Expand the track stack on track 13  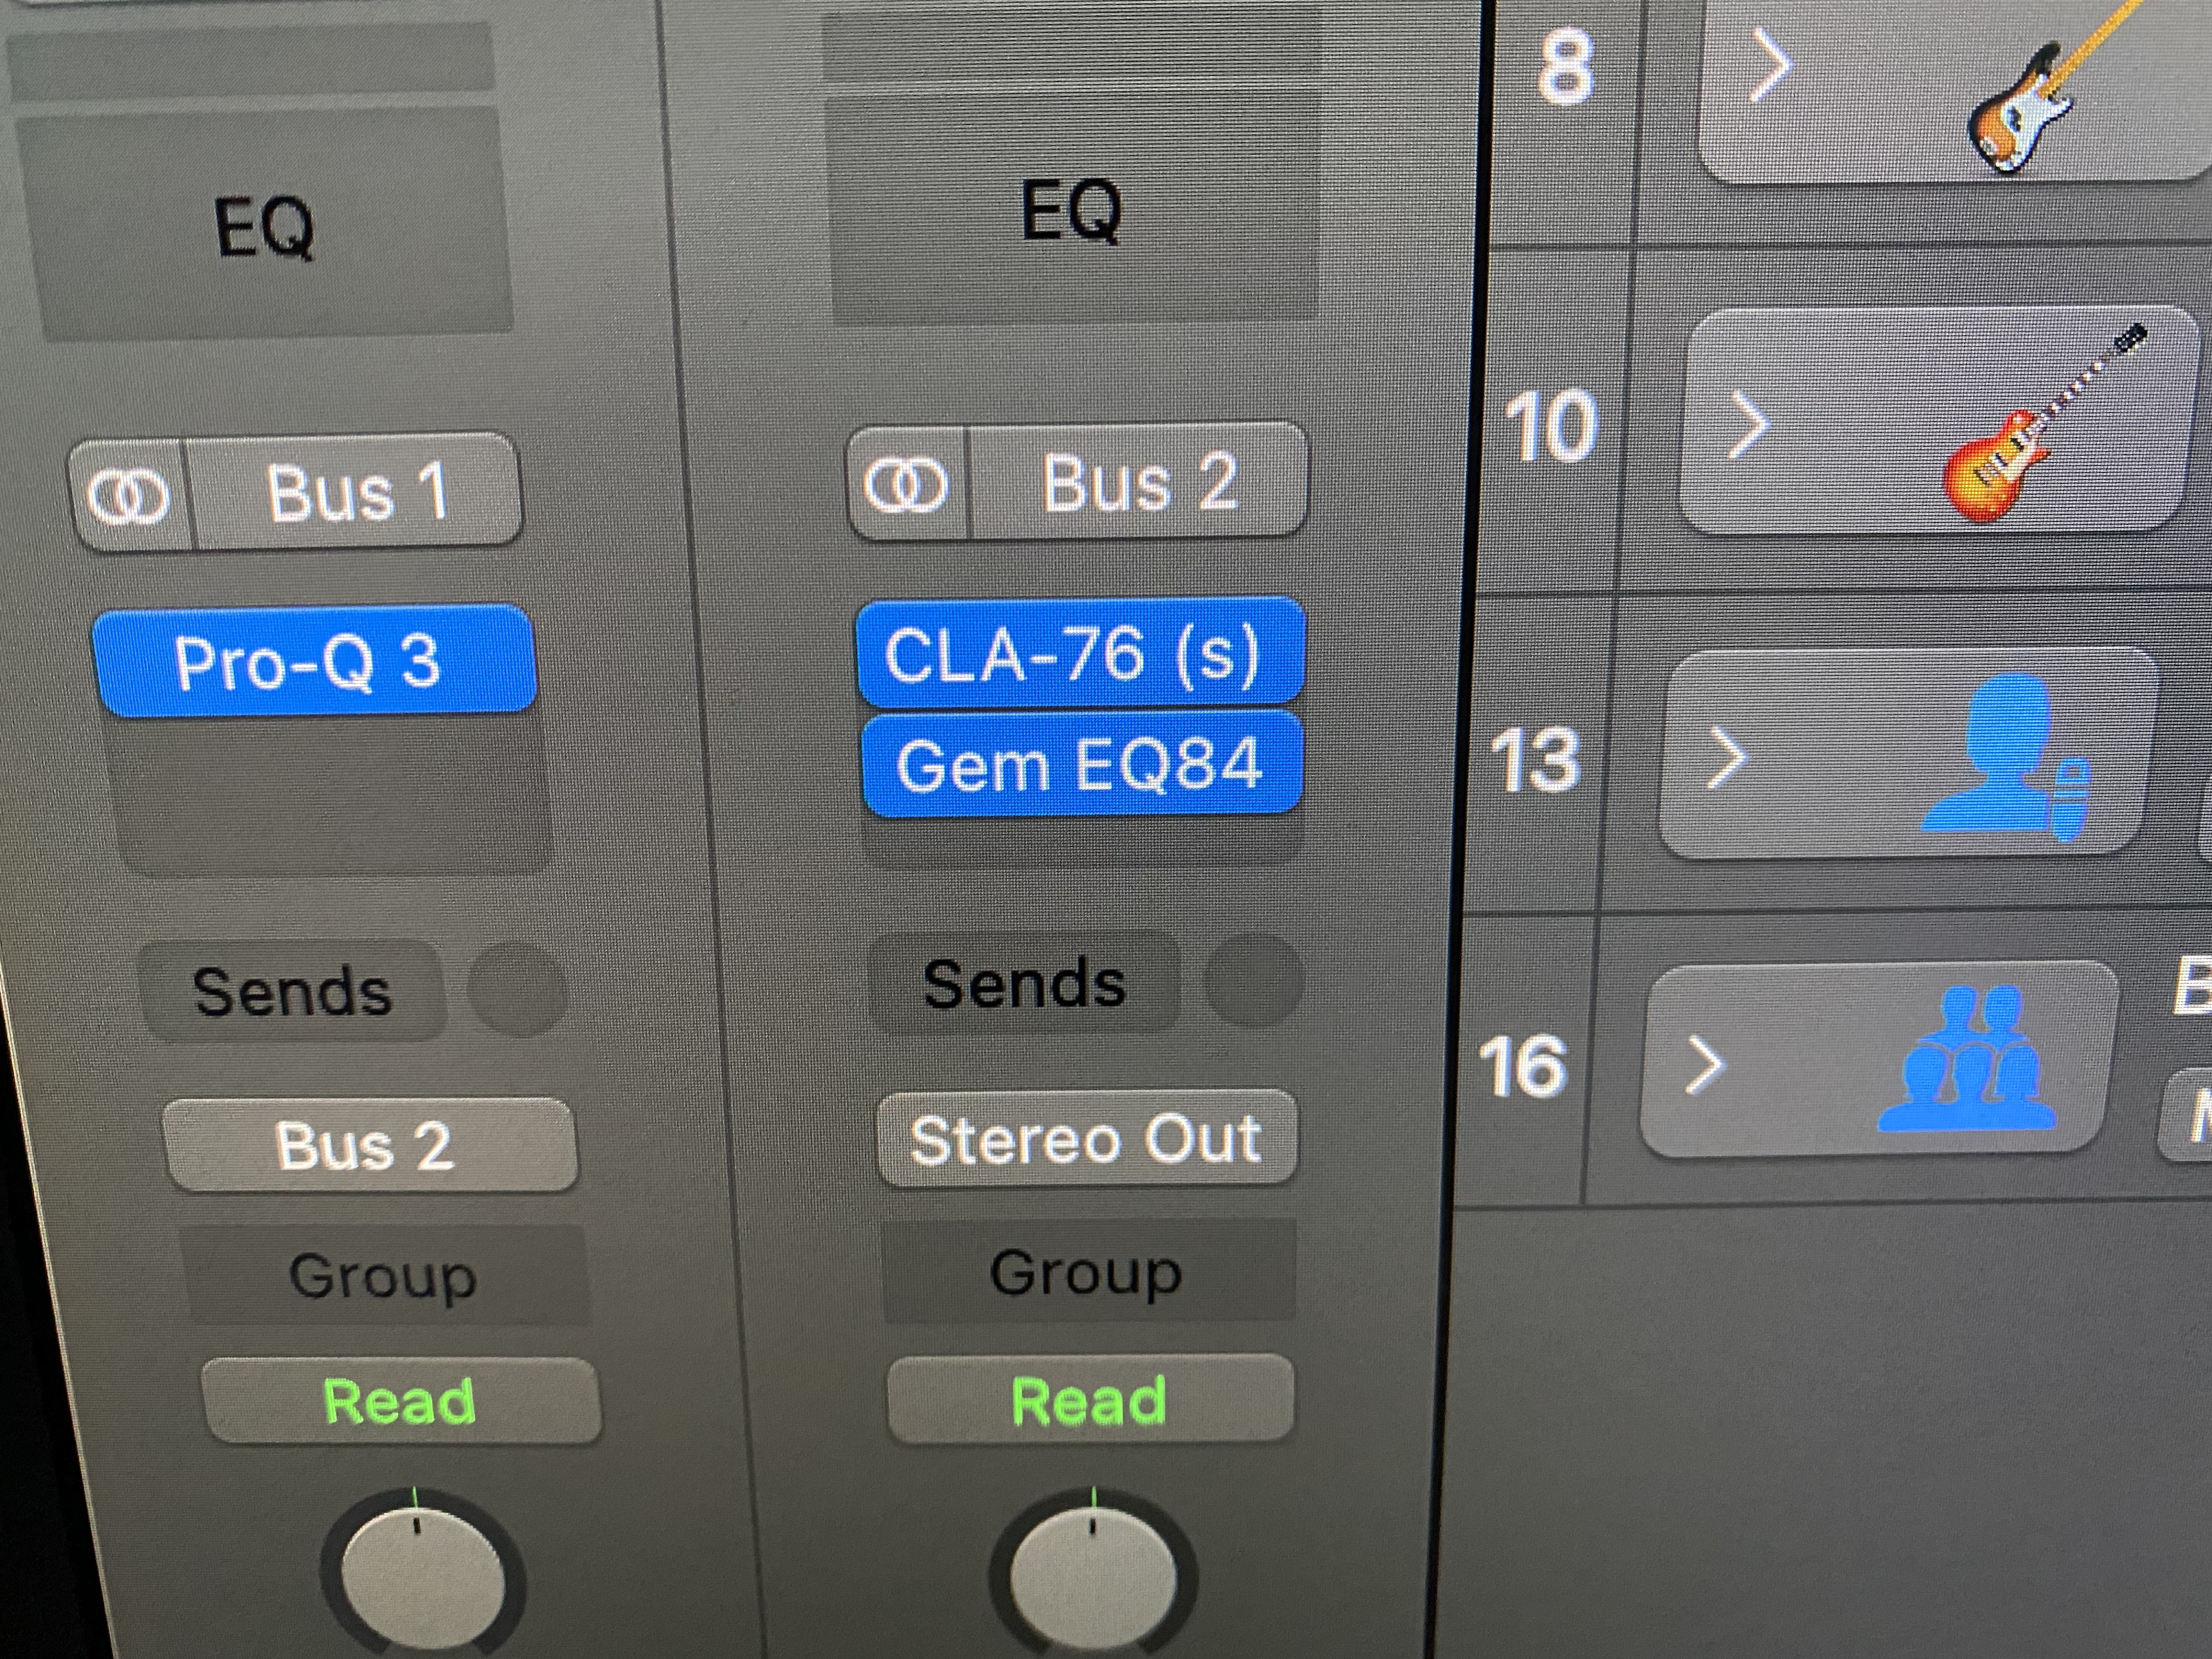(x=1727, y=757)
